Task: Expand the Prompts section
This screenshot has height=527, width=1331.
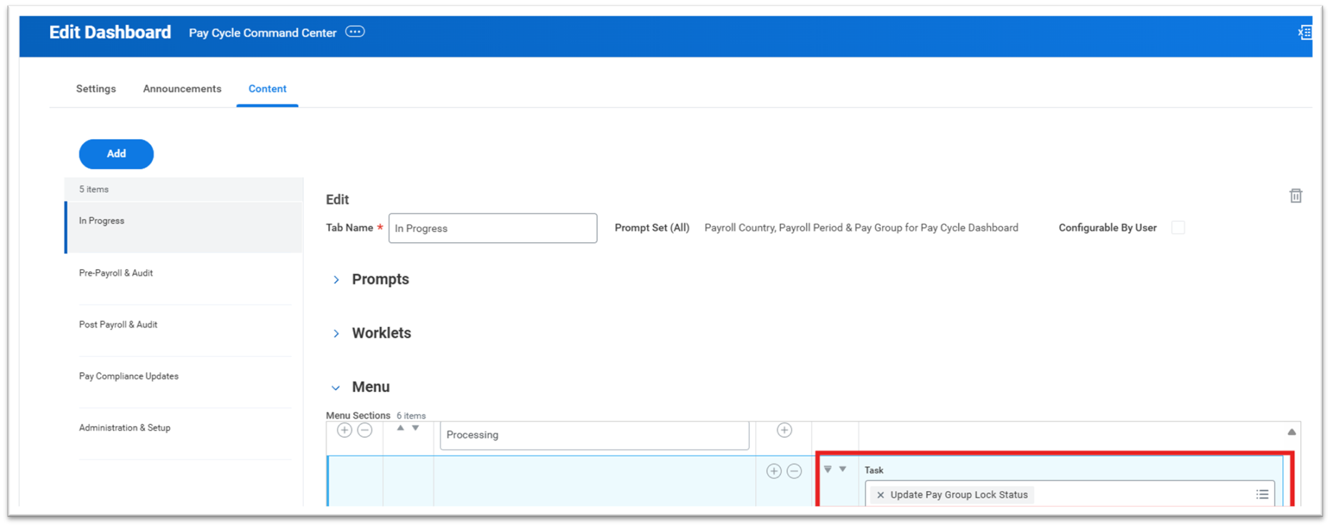Action: pos(336,280)
